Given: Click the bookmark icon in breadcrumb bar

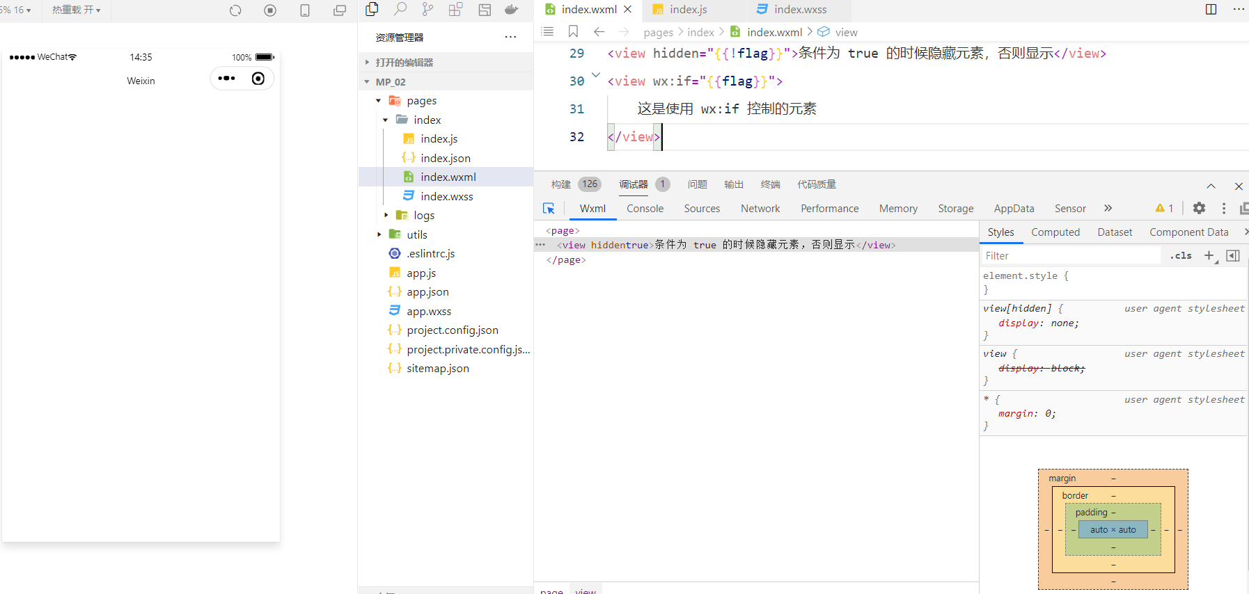Looking at the screenshot, I should [x=573, y=31].
